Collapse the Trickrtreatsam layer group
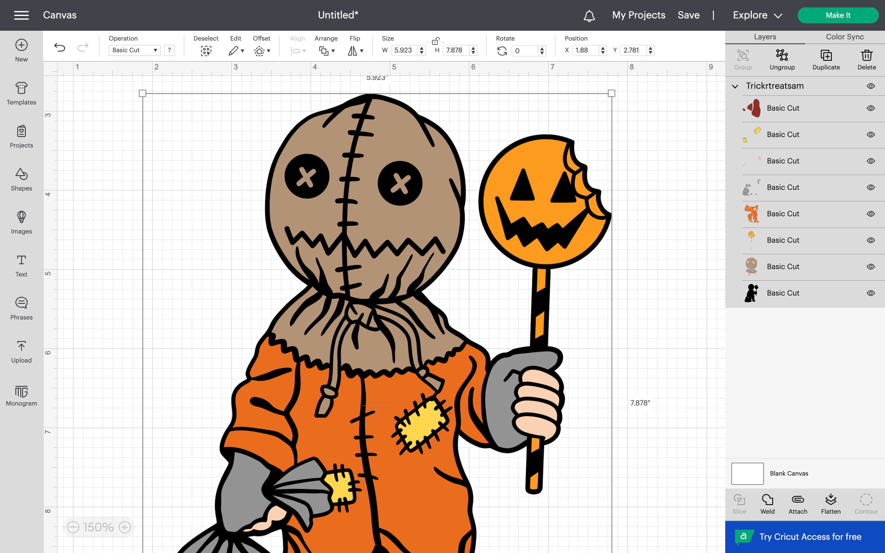 coord(734,86)
